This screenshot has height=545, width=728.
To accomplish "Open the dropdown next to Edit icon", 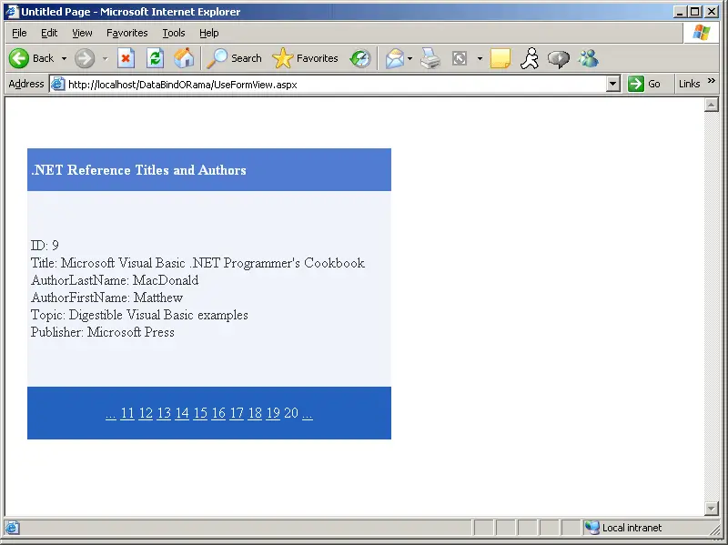I will (480, 58).
